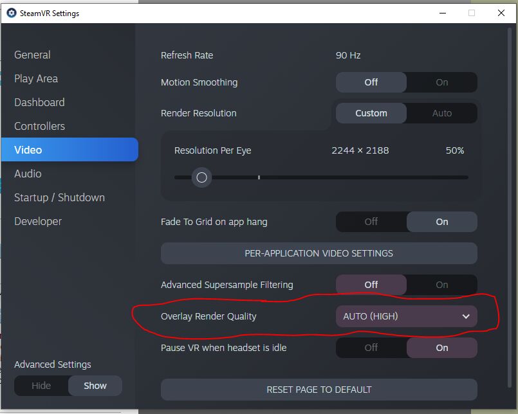
Task: Set Advanced Supersample Filtering to Off
Action: tap(371, 285)
